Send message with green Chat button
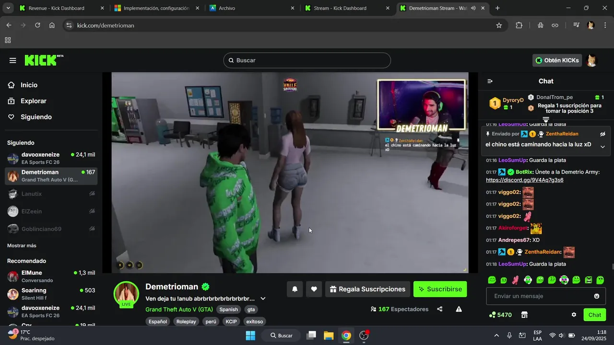This screenshot has width=614, height=345. (x=595, y=315)
